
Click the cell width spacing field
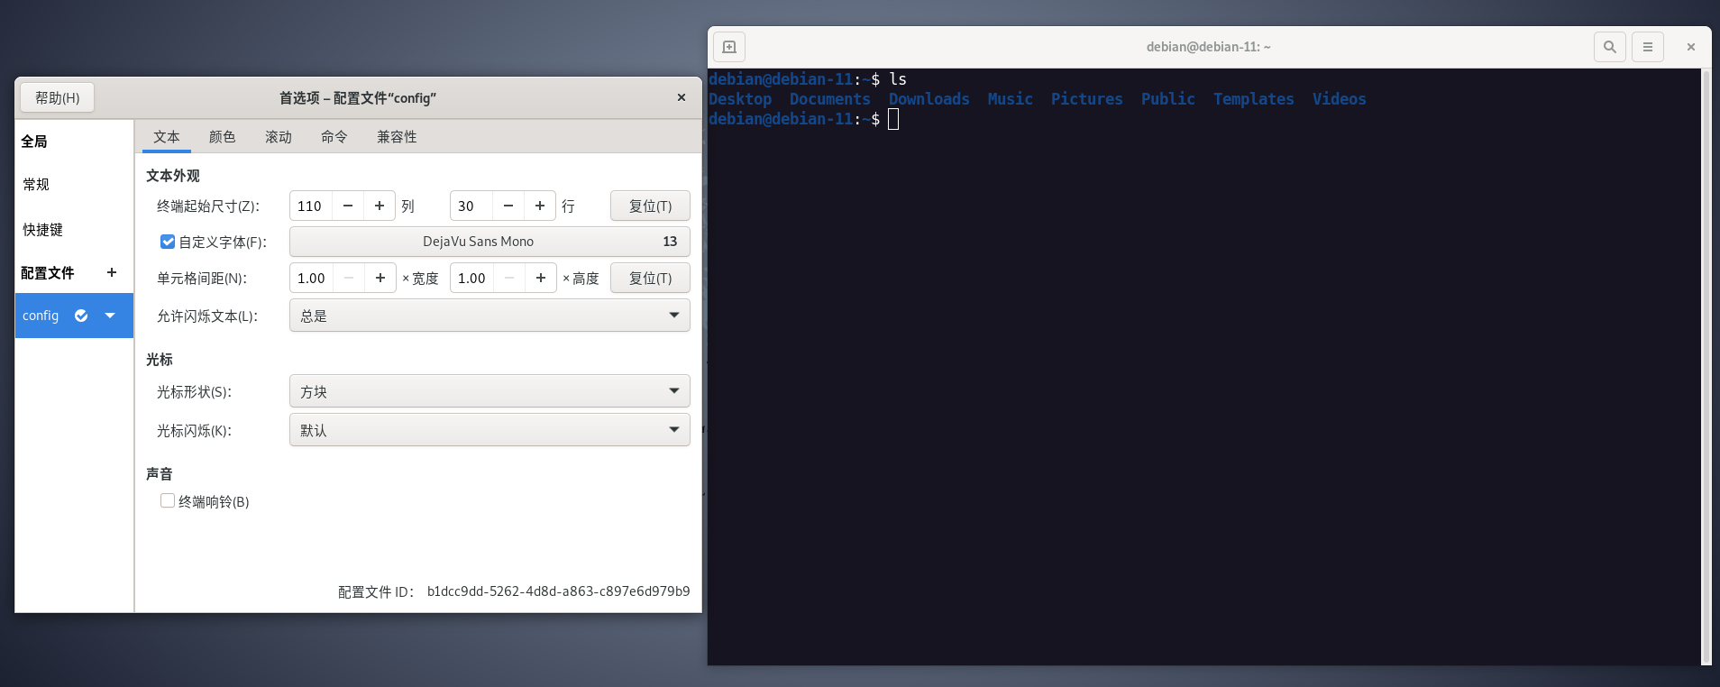click(x=312, y=278)
